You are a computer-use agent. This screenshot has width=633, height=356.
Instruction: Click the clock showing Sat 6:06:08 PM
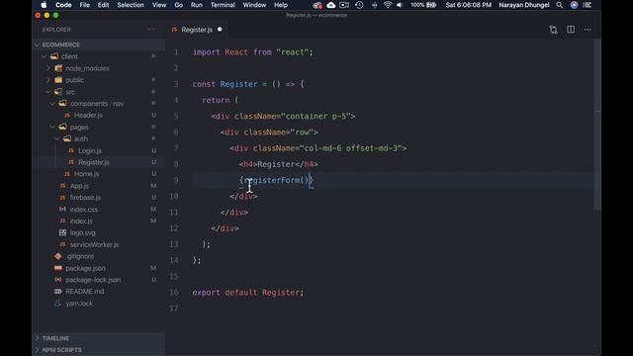pyautogui.click(x=468, y=5)
